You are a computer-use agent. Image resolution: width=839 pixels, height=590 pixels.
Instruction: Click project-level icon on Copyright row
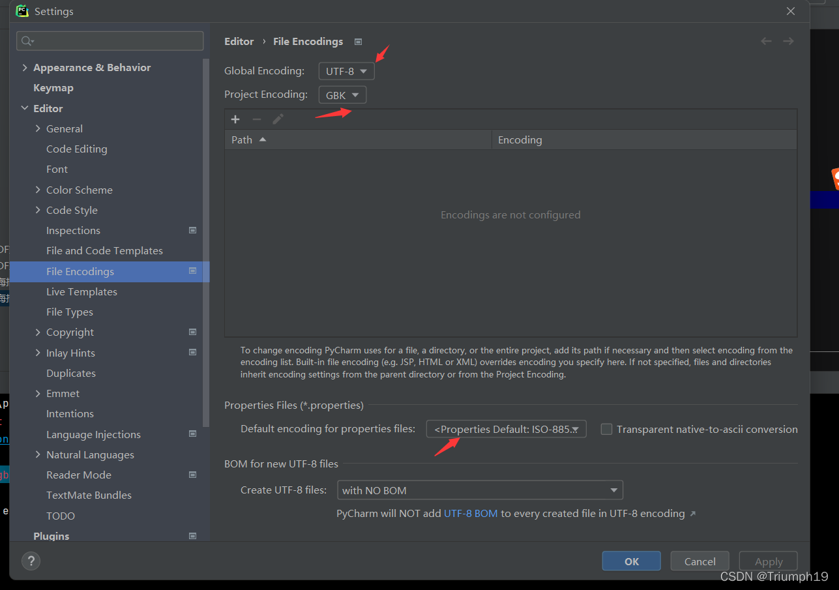coord(192,332)
